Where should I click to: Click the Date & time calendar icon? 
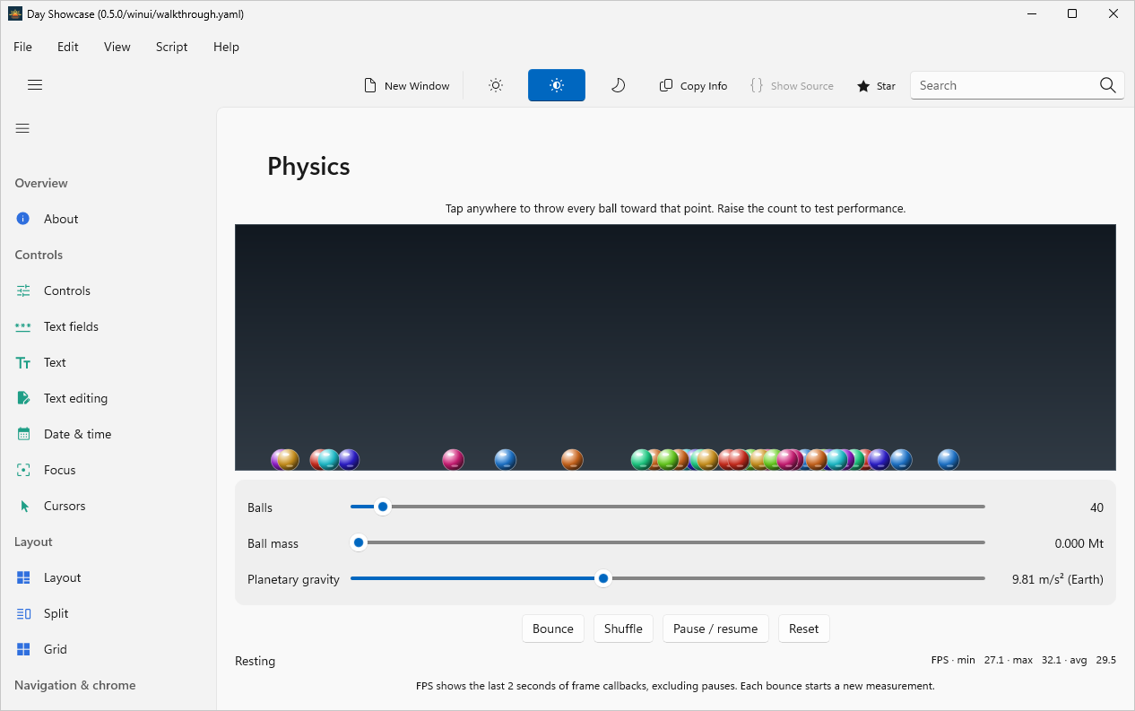[23, 434]
